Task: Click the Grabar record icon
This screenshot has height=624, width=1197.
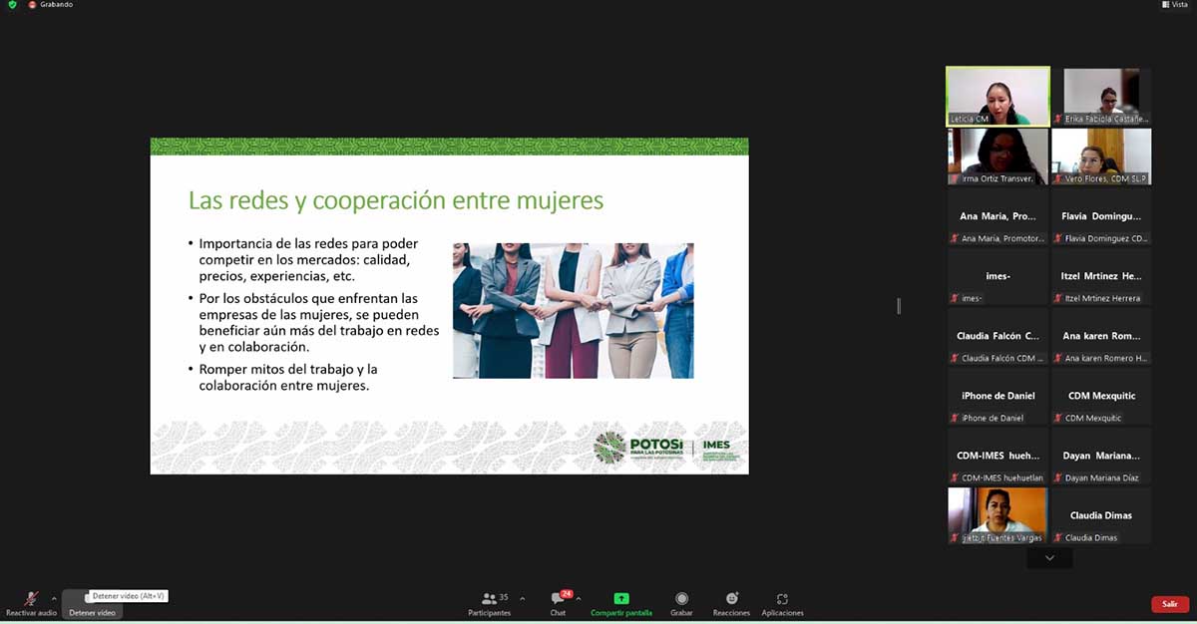Action: coord(681,599)
